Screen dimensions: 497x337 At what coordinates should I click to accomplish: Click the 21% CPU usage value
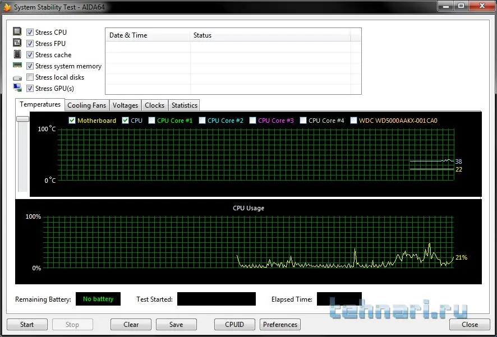pos(461,257)
